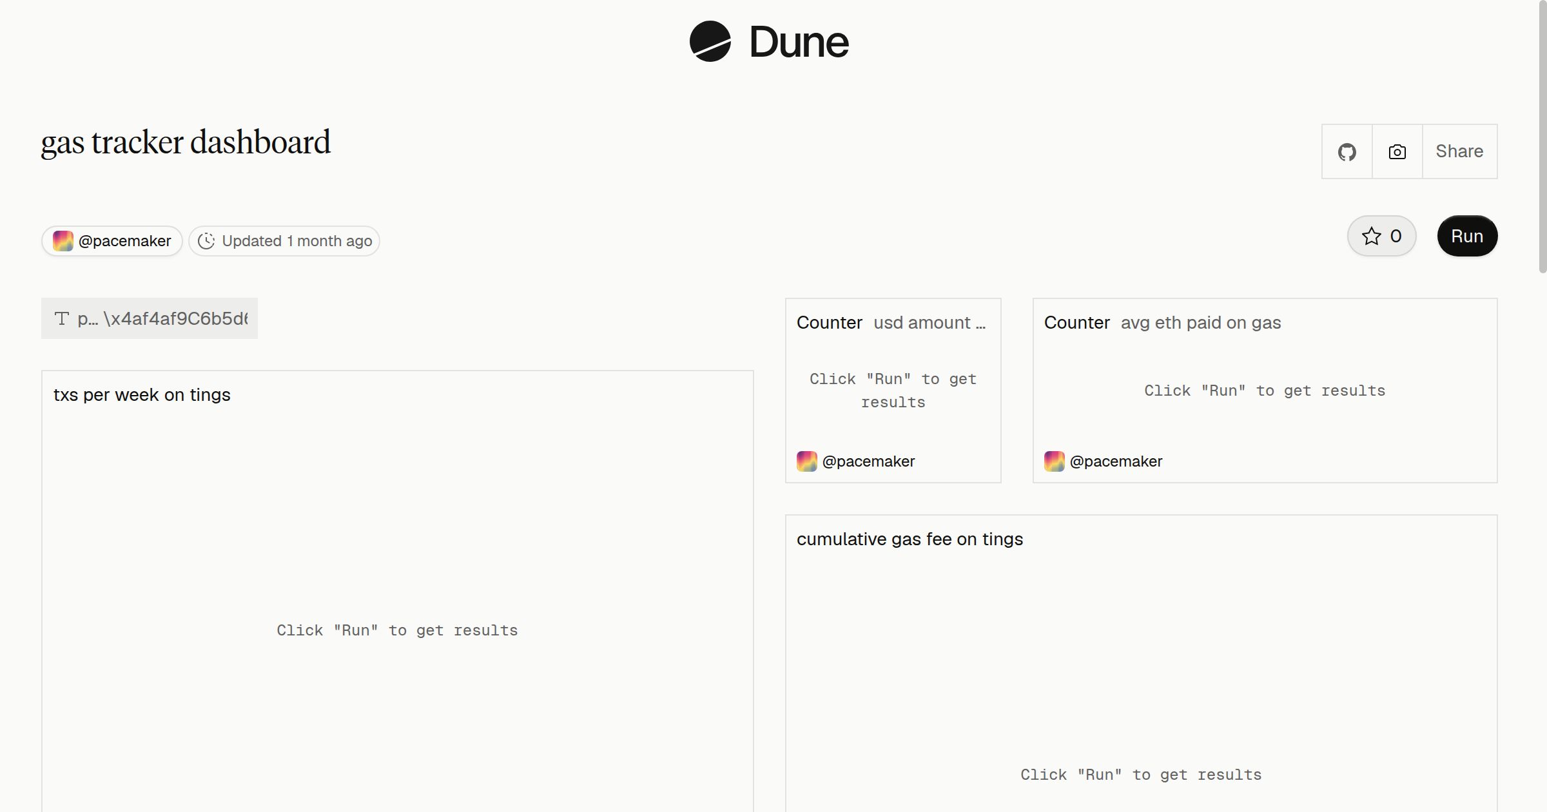Open @pacemaker profile chip under dashboard title
The height and width of the screenshot is (812, 1547).
point(112,241)
